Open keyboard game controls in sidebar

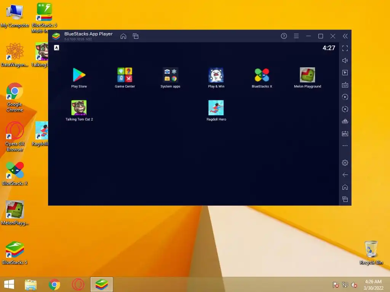pos(345,85)
